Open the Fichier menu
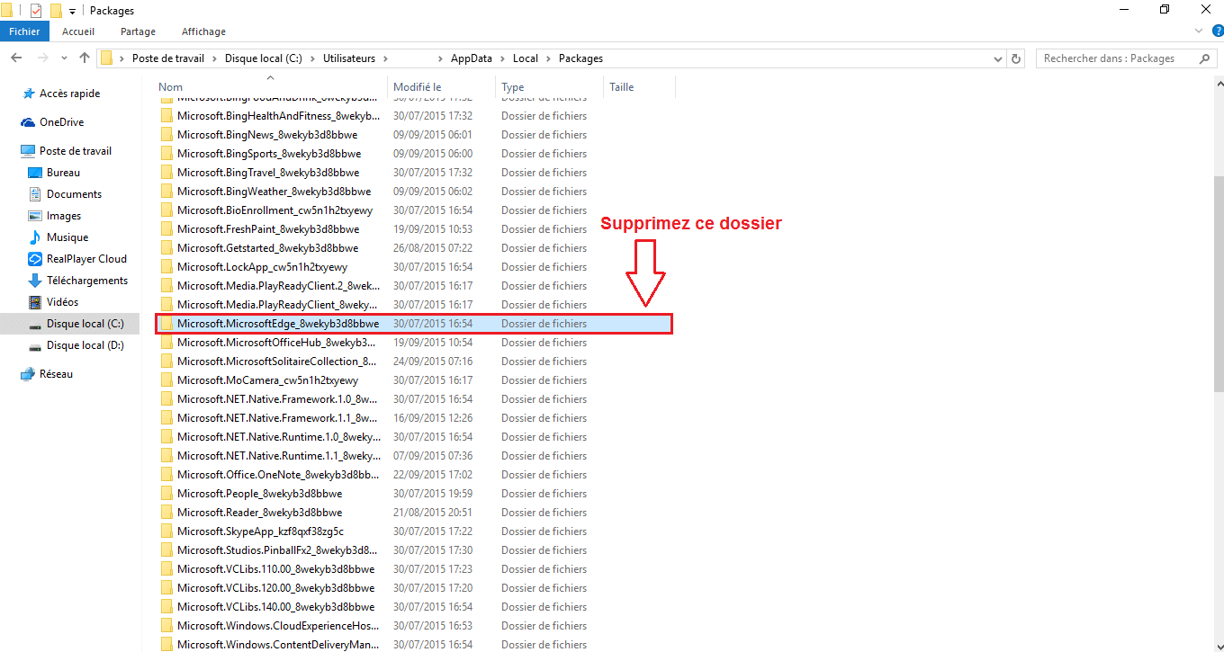 [x=24, y=31]
